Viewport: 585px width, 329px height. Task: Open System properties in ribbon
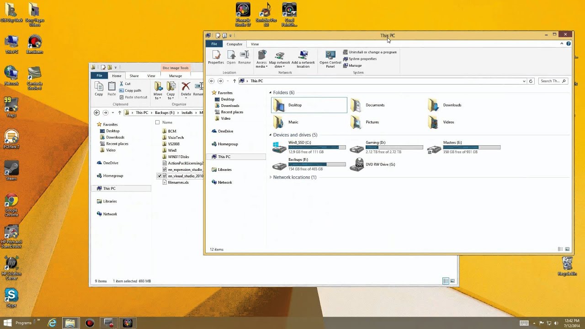360,59
